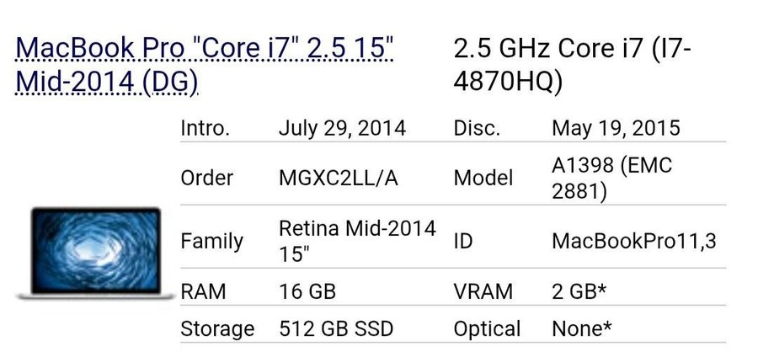Click the Storage row label
The image size is (758, 352).
217,328
